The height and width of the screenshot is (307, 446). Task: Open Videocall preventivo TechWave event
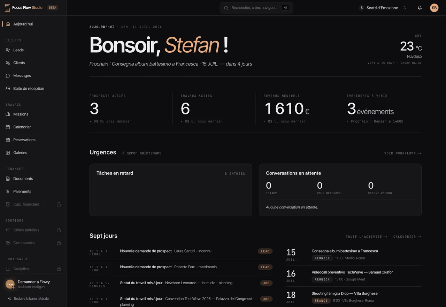[354, 276]
